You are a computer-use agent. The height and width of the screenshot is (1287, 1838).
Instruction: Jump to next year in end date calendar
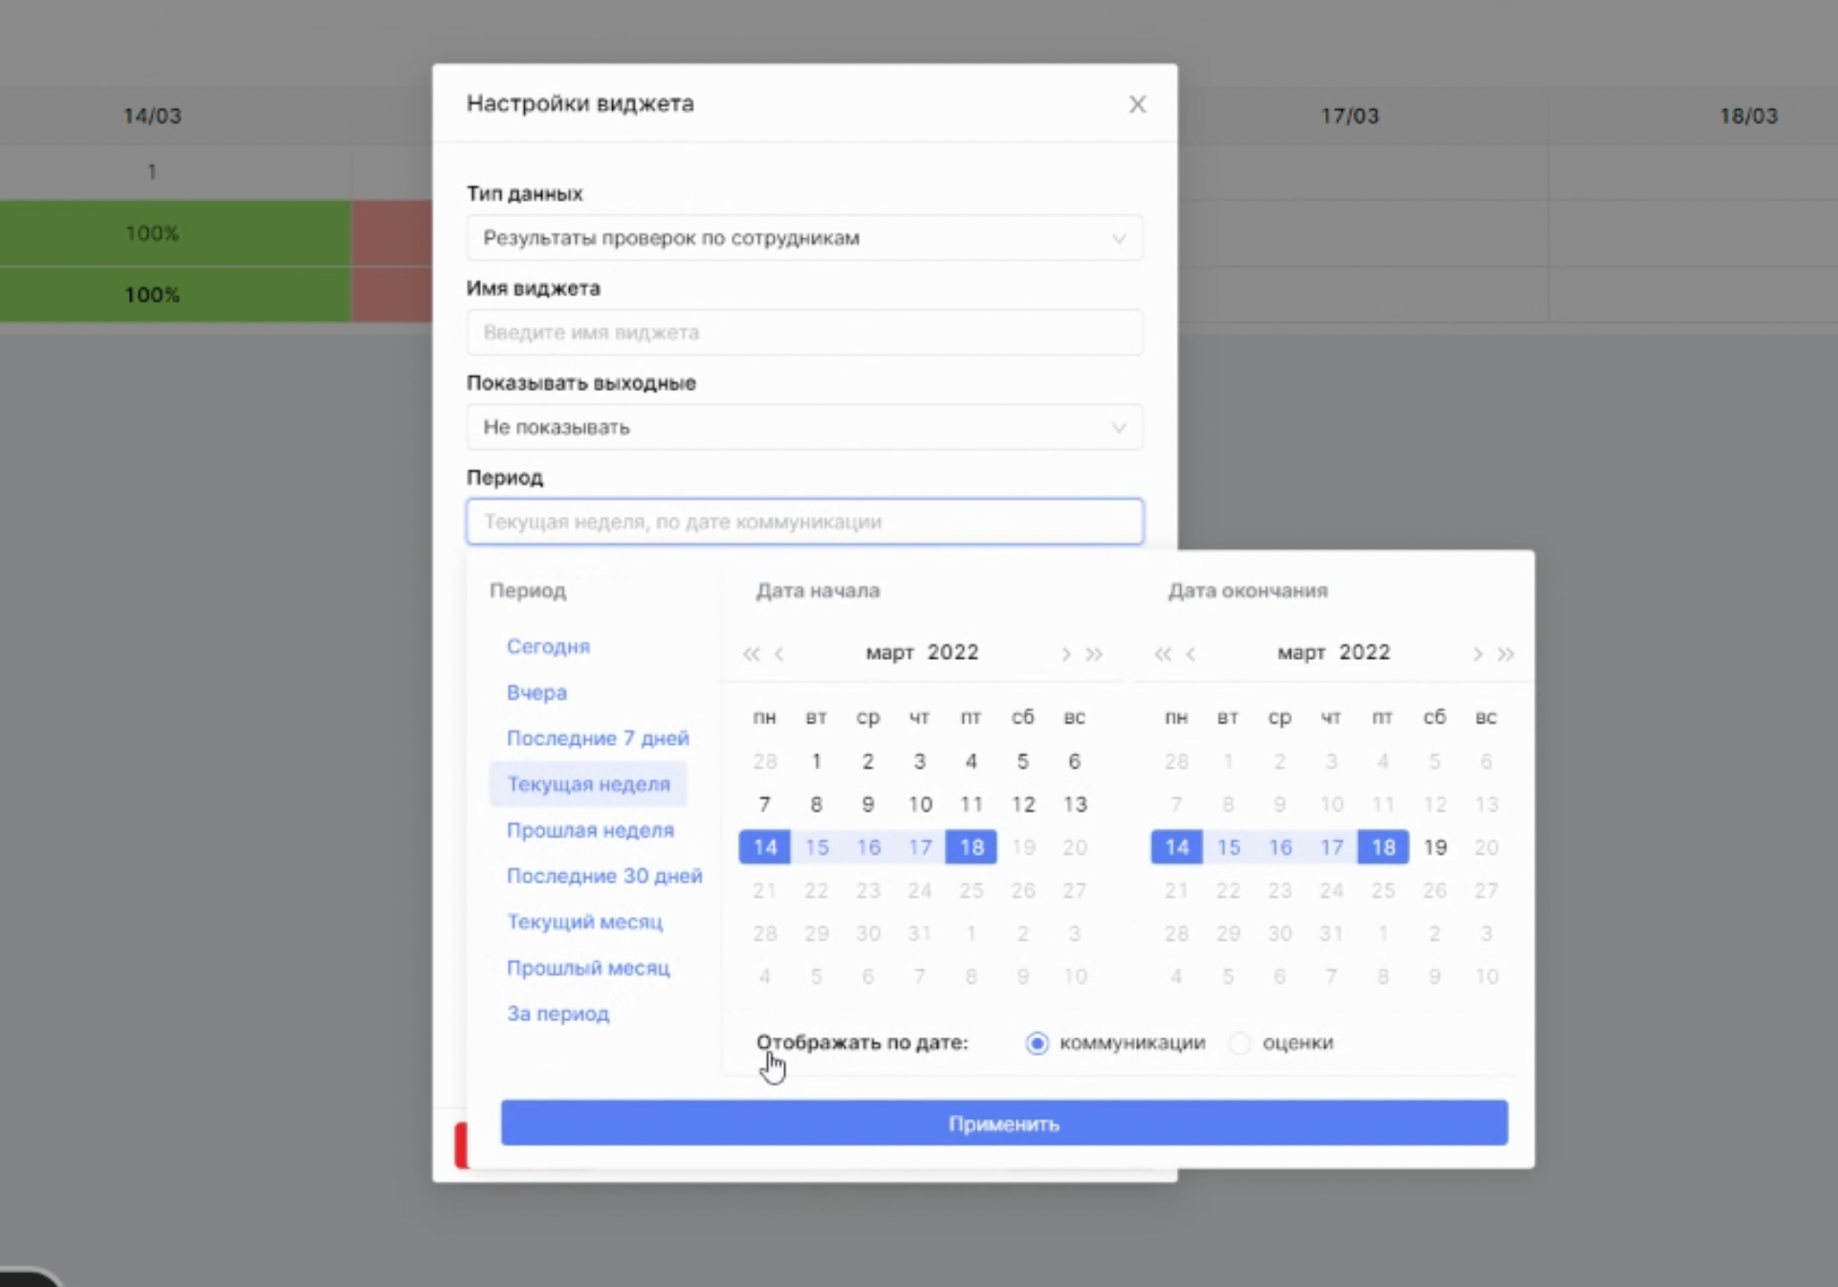coord(1506,654)
